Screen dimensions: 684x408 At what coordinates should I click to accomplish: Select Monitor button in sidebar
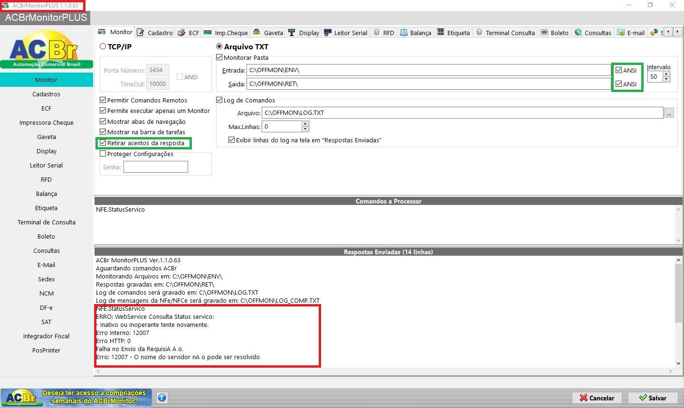click(x=47, y=80)
